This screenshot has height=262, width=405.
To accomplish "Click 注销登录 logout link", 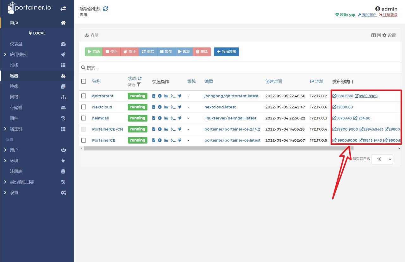I will pyautogui.click(x=388, y=15).
